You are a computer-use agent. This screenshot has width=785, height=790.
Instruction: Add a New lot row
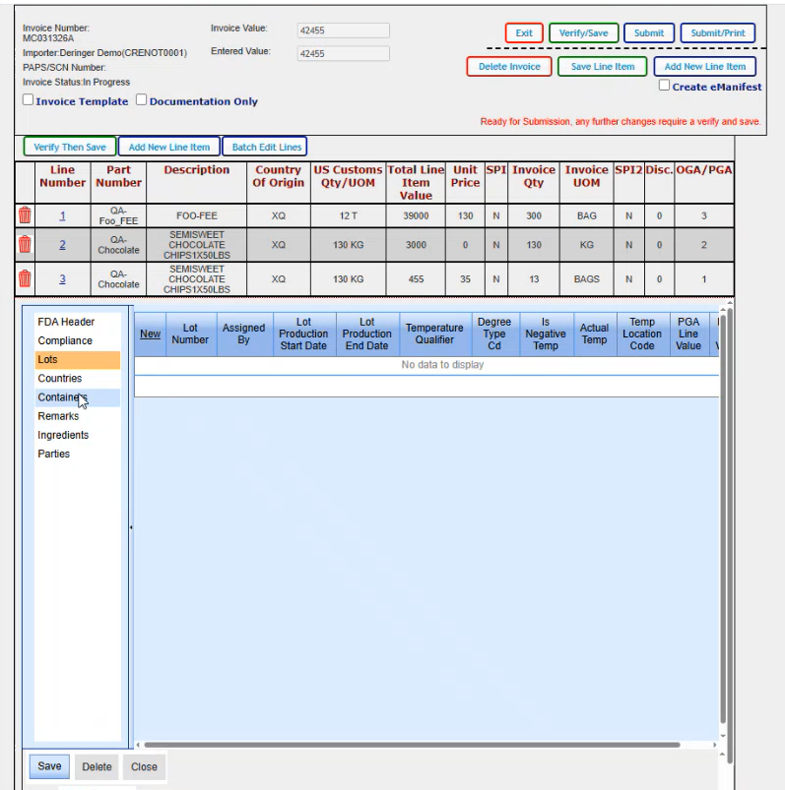tap(150, 334)
